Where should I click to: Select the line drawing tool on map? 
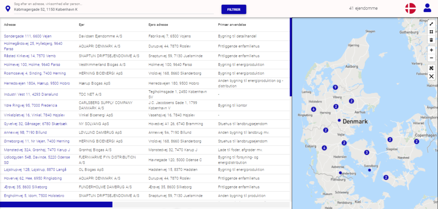point(432,24)
